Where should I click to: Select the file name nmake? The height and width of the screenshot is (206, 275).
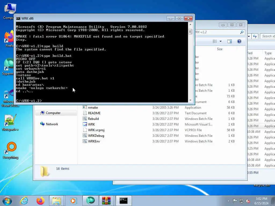93,108
